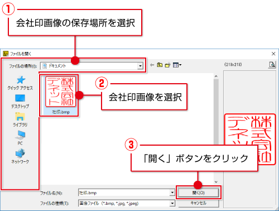This screenshot has width=279, height=211.
Task: Close the ファイルを開く dialog
Action: pos(273,54)
